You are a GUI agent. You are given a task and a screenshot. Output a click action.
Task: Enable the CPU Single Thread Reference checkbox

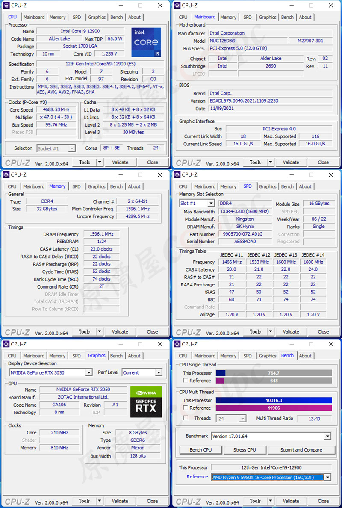[186, 380]
